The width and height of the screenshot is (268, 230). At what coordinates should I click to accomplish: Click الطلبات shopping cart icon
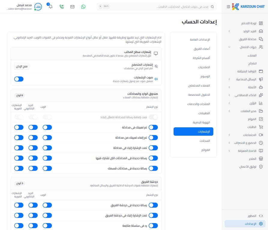tap(261, 127)
